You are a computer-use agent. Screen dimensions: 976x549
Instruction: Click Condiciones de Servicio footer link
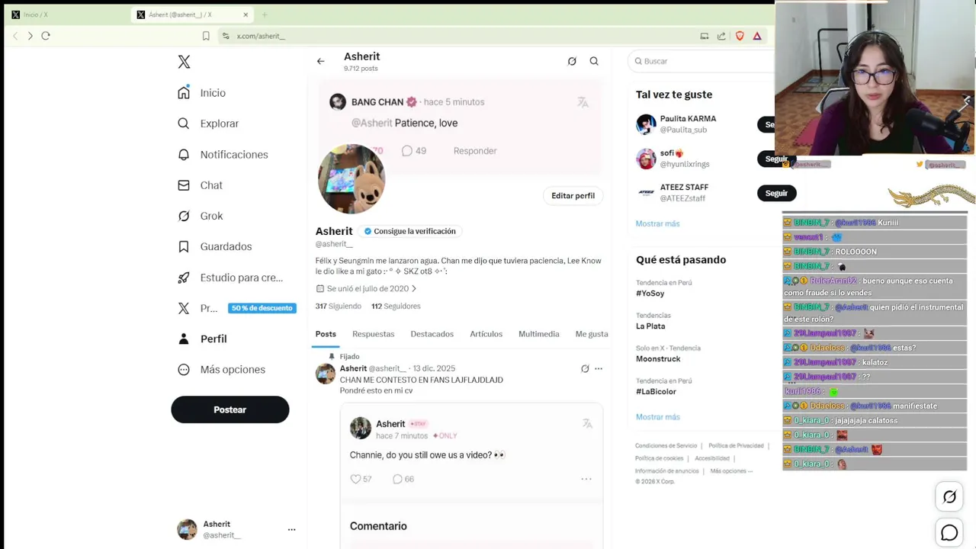(666, 445)
